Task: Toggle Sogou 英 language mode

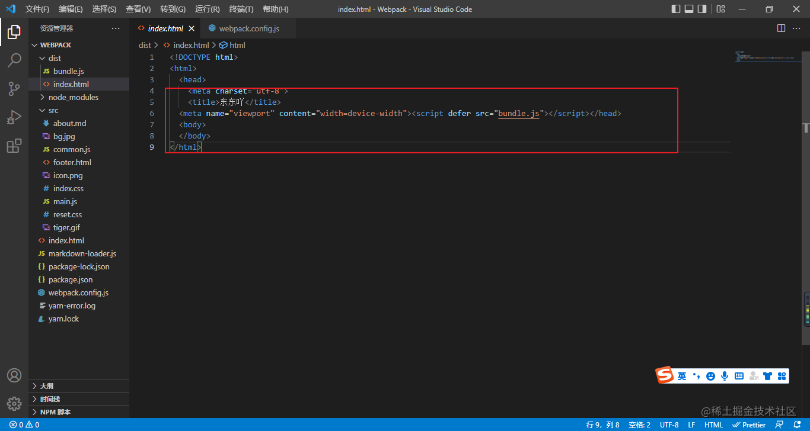Action: click(682, 376)
